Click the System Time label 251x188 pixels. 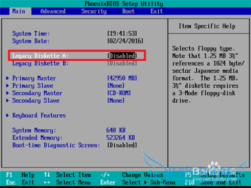[x=31, y=34]
